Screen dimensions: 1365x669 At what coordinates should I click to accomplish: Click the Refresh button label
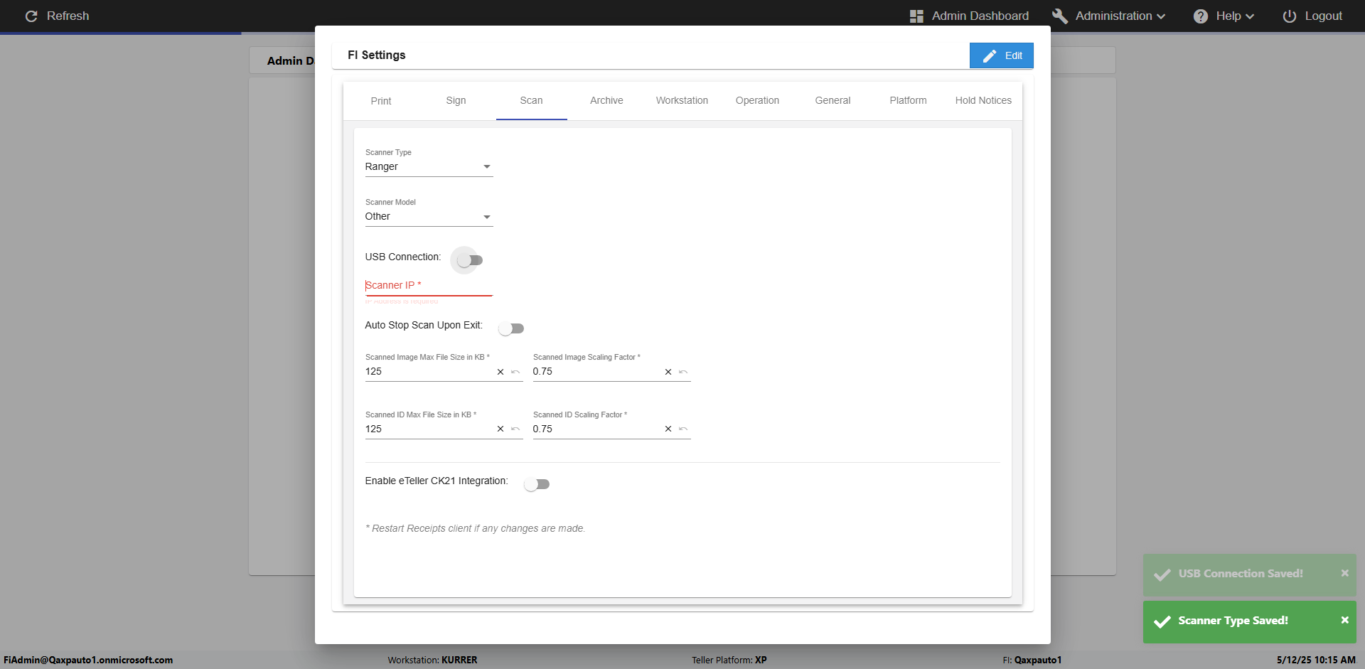click(68, 16)
